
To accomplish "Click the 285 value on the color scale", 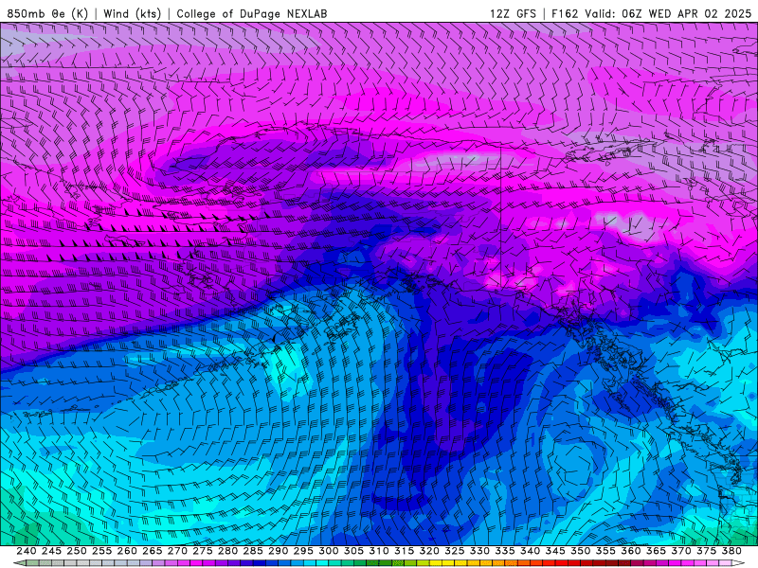I will click(x=253, y=551).
